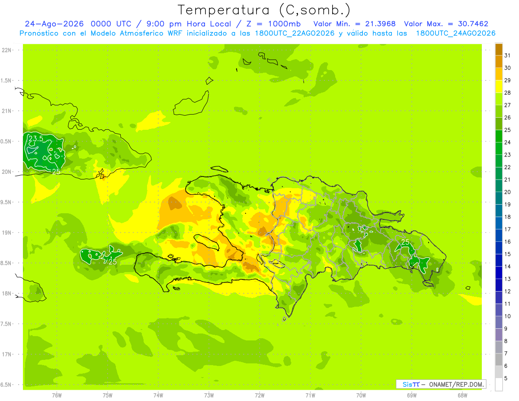Click the dark orange legend swatch between 30 and 31
Image resolution: width=519 pixels, height=401 pixels.
(499, 62)
